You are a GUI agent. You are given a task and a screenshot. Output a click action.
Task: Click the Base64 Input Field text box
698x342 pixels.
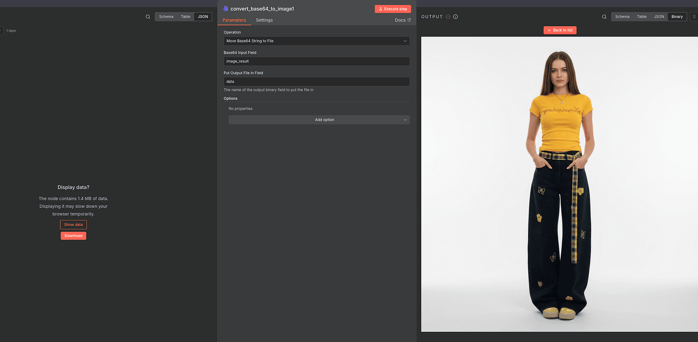point(317,61)
